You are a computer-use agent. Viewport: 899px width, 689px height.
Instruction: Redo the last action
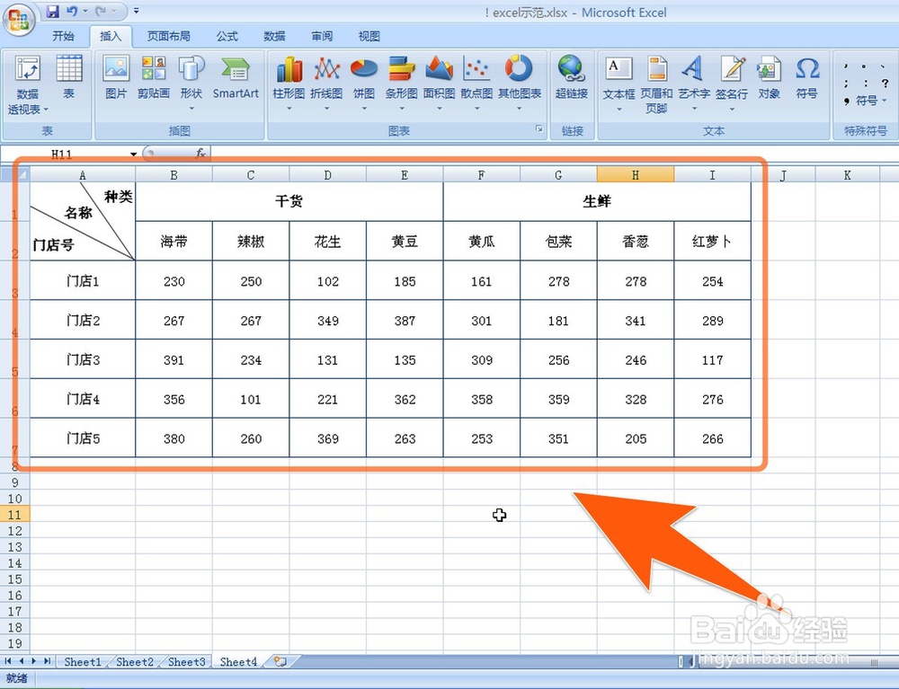point(101,11)
